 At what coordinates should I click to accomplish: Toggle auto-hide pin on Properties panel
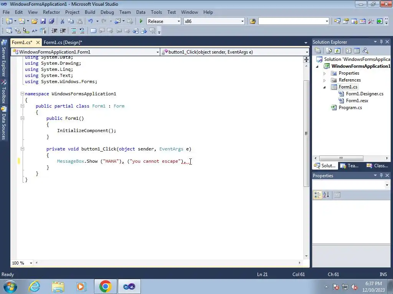point(381,175)
